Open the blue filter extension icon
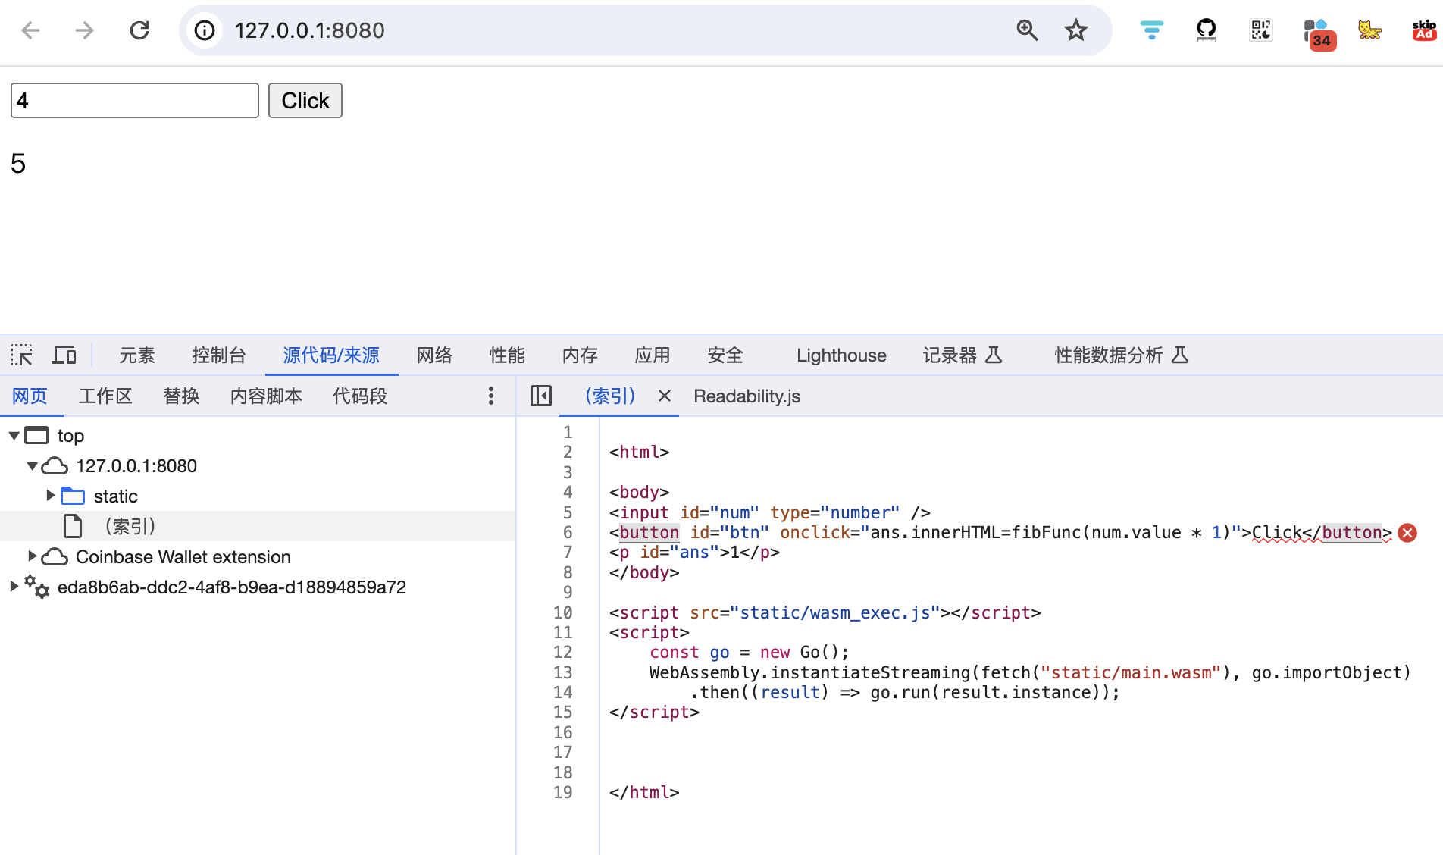The image size is (1443, 855). click(x=1152, y=30)
